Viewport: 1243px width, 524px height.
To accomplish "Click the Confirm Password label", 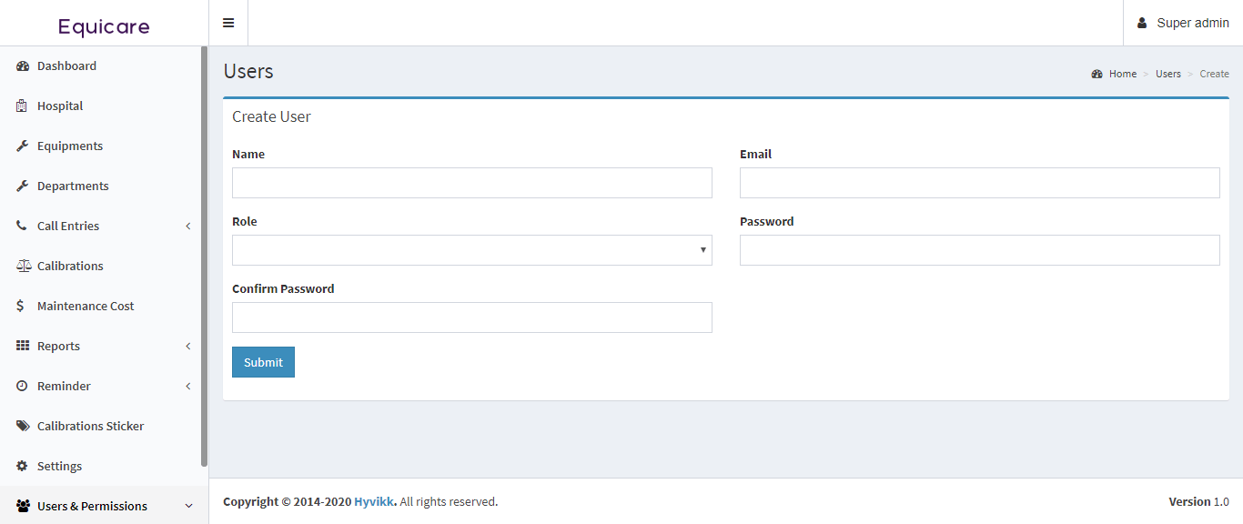I will click(x=283, y=288).
